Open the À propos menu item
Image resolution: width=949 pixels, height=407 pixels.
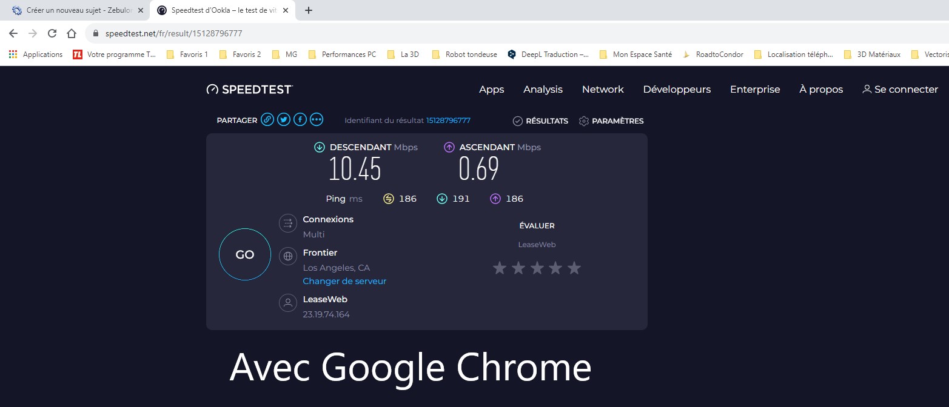point(821,90)
